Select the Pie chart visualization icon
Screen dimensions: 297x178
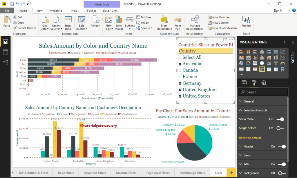[x=241, y=63]
